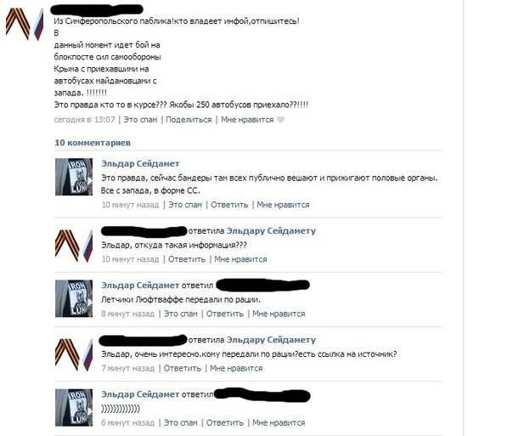Click Поделиться under the main post
Image resolution: width=513 pixels, height=436 pixels.
click(x=189, y=120)
